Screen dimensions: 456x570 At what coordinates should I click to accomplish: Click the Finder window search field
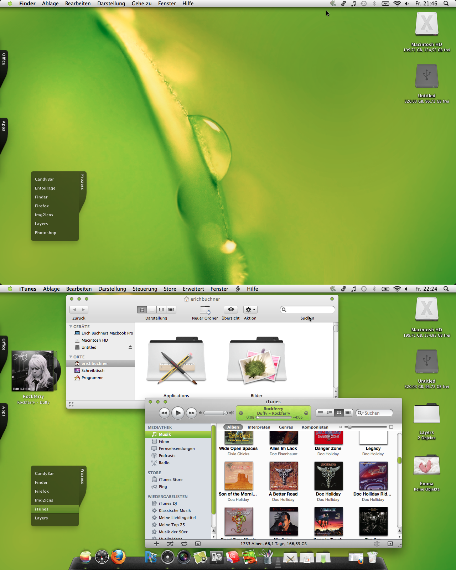pyautogui.click(x=308, y=310)
